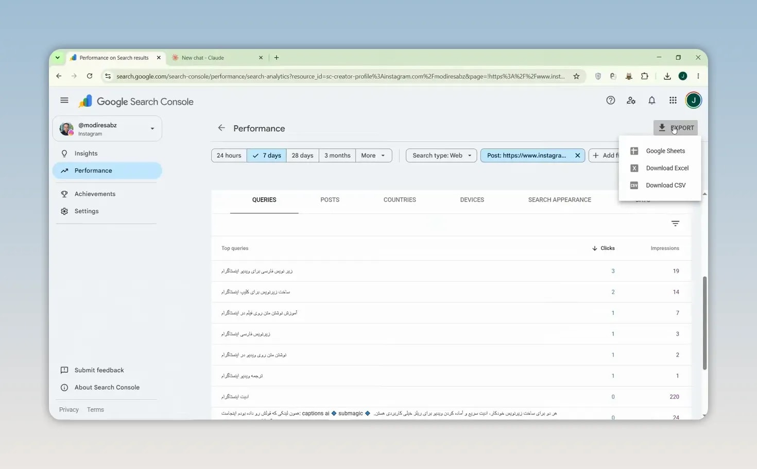Viewport: 757px width, 469px height.
Task: Go back with the Performance back arrow
Action: click(x=221, y=128)
